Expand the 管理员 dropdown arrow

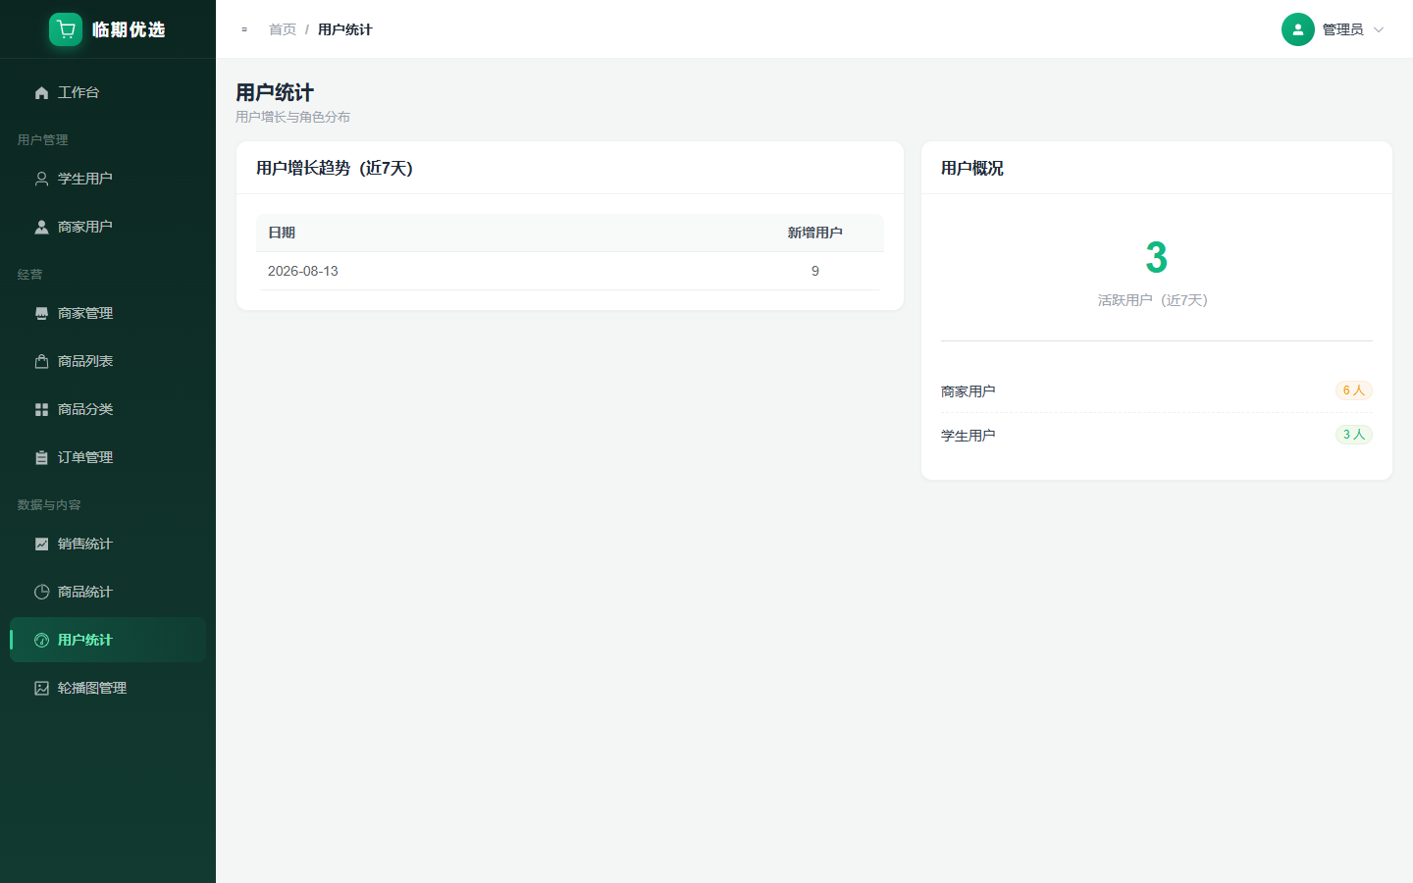(1378, 29)
